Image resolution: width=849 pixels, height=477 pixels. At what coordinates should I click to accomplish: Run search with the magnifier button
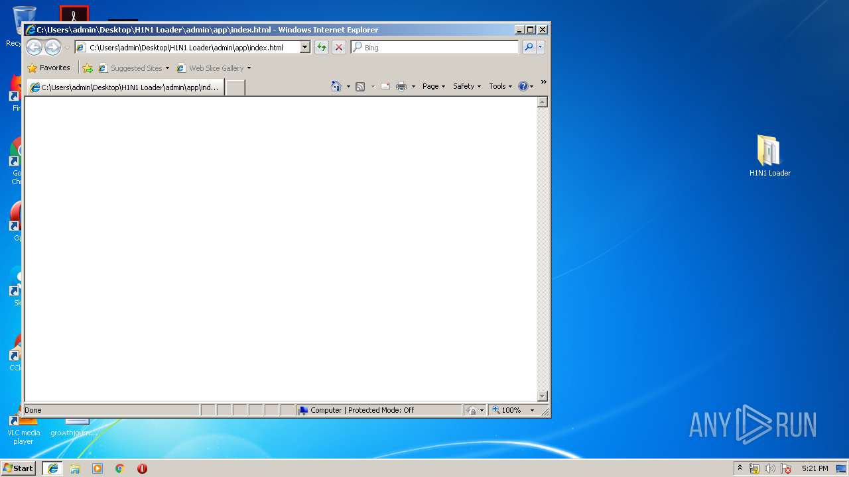tap(529, 47)
